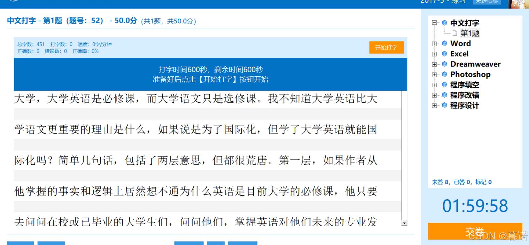Select the Word cube icon

click(x=444, y=43)
